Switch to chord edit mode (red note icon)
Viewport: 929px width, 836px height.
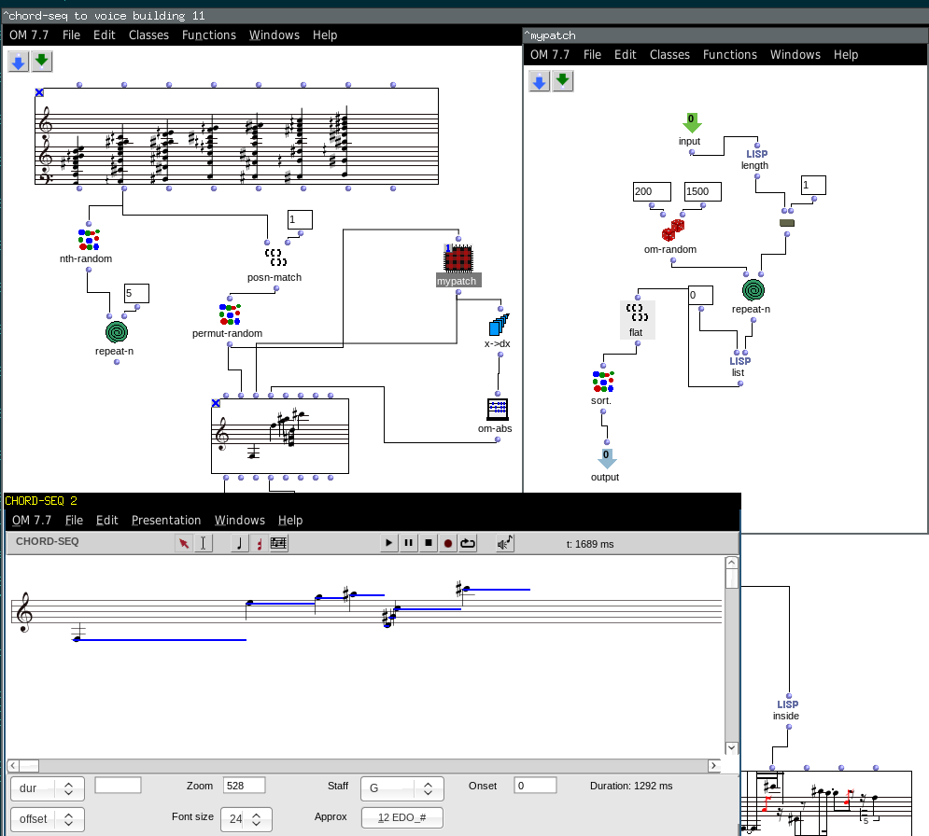(x=259, y=543)
